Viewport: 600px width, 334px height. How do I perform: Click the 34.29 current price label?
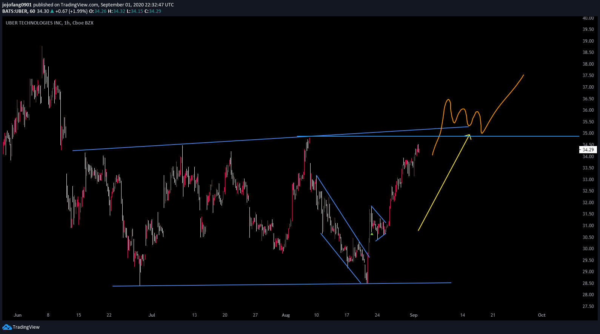pyautogui.click(x=588, y=150)
